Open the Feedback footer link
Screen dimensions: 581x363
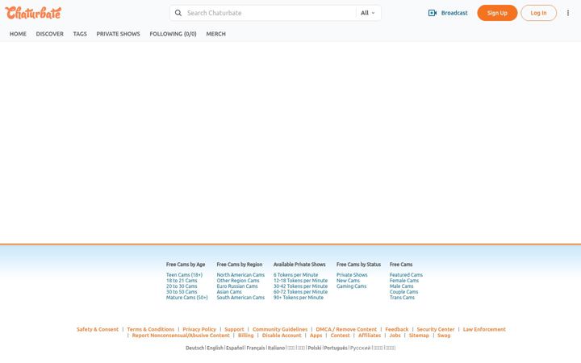point(397,329)
